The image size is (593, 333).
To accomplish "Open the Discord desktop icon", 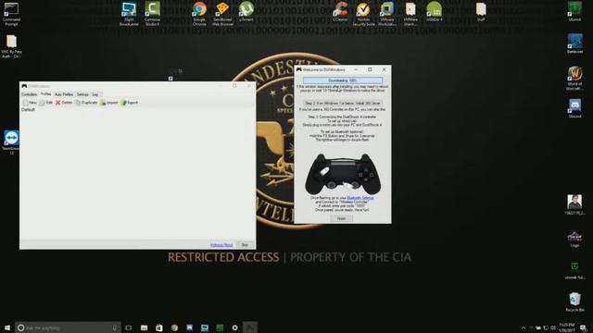I will click(574, 109).
